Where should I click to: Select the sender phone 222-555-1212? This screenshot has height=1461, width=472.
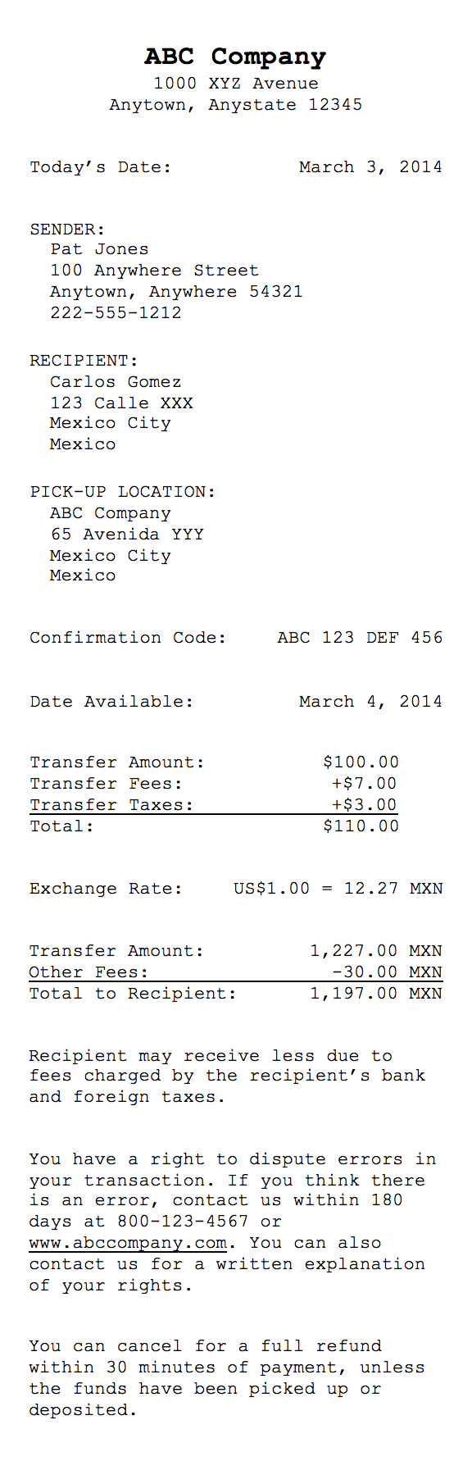(116, 313)
